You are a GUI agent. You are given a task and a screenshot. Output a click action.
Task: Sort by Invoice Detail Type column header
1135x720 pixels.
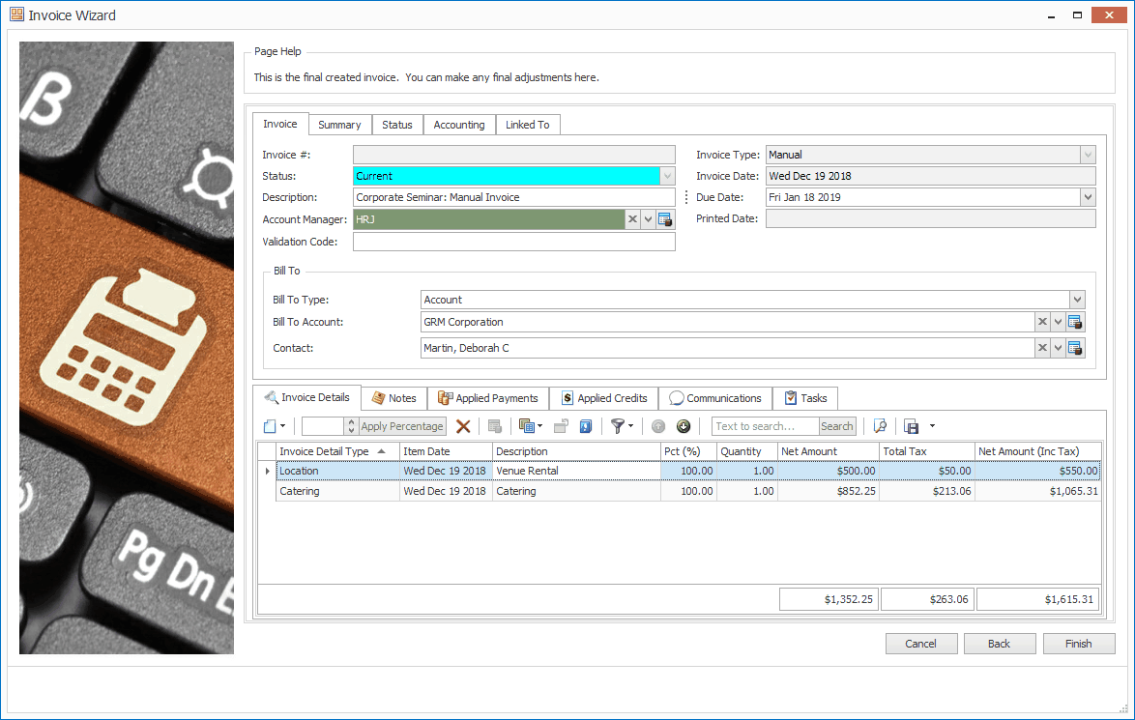[x=338, y=450]
